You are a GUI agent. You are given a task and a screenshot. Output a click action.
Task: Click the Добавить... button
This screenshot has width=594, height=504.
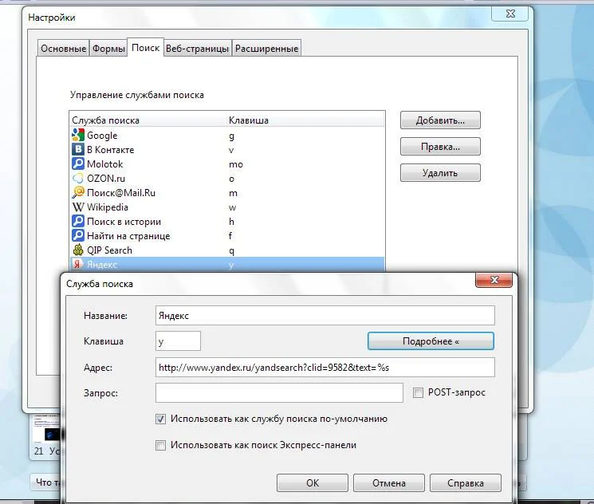(440, 120)
